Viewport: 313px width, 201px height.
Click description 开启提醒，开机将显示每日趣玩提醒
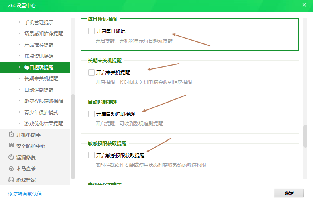pos(134,41)
